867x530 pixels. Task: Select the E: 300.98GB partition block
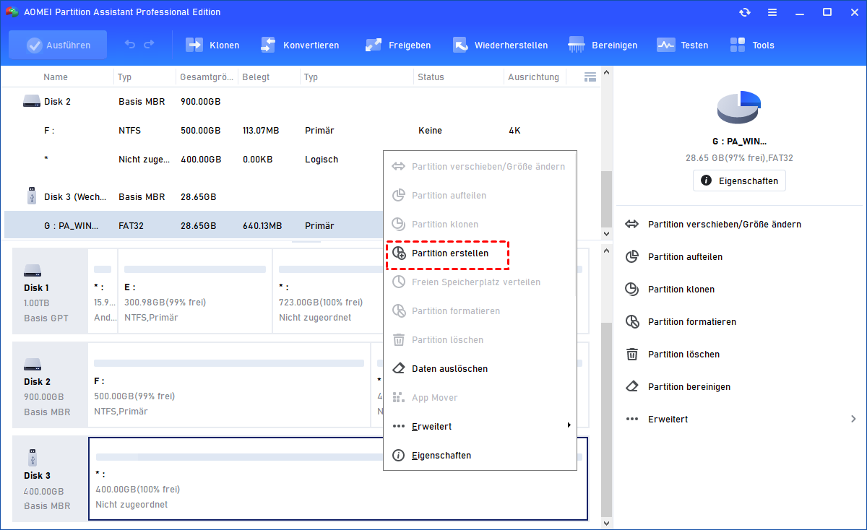pos(194,291)
